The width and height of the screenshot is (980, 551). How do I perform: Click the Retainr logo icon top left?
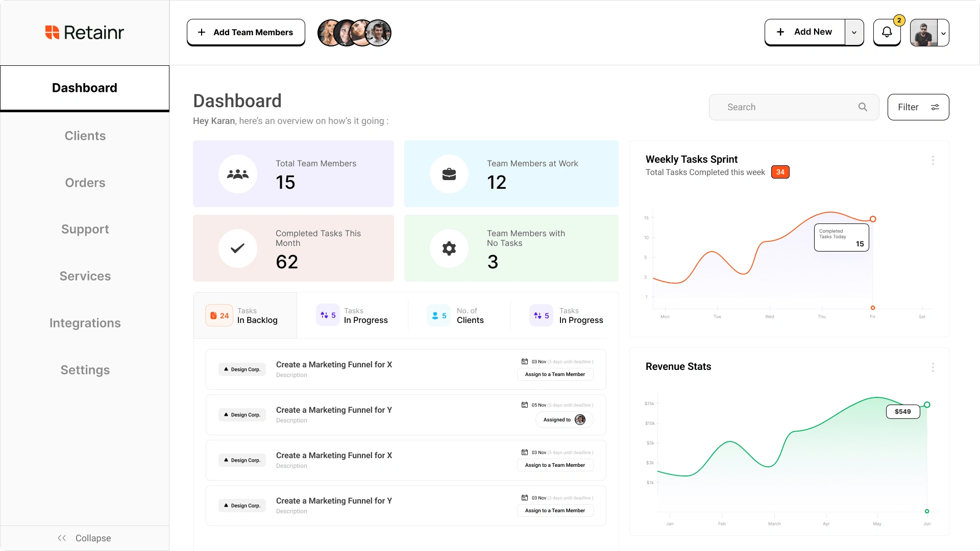coord(53,32)
